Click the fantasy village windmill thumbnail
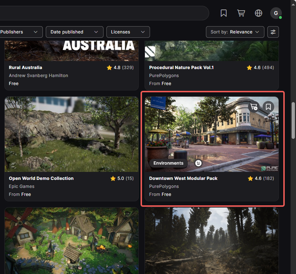Image resolution: width=296 pixels, height=274 pixels. pyautogui.click(x=72, y=241)
